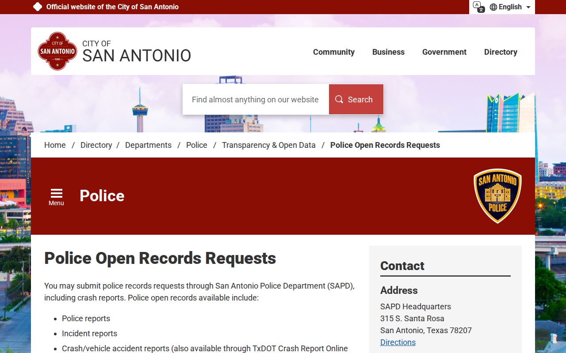
Task: Open the Directions link under Address
Action: pyautogui.click(x=398, y=342)
